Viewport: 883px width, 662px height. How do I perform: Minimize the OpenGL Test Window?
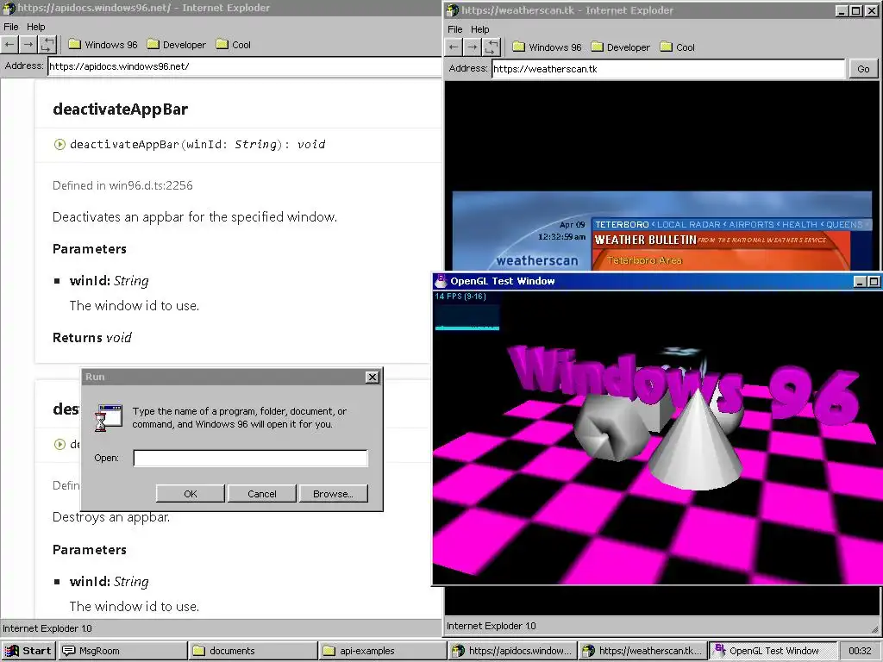click(859, 282)
